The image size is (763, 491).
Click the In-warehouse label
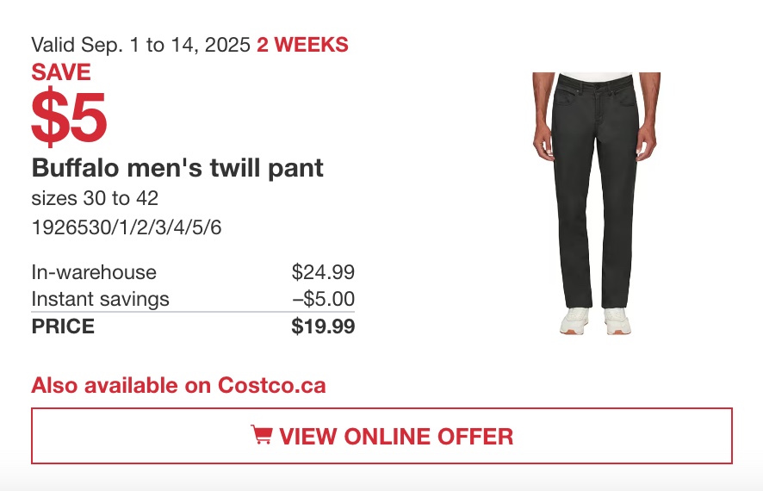(94, 272)
